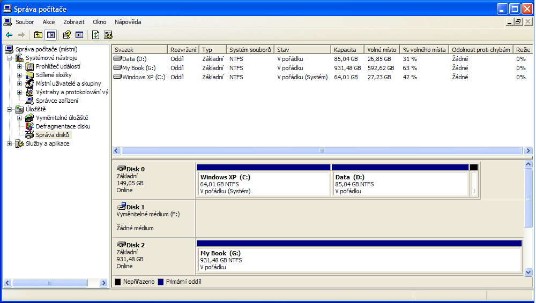This screenshot has height=303, width=536.
Task: Click the 31 % free value for Data
Action: (410, 59)
